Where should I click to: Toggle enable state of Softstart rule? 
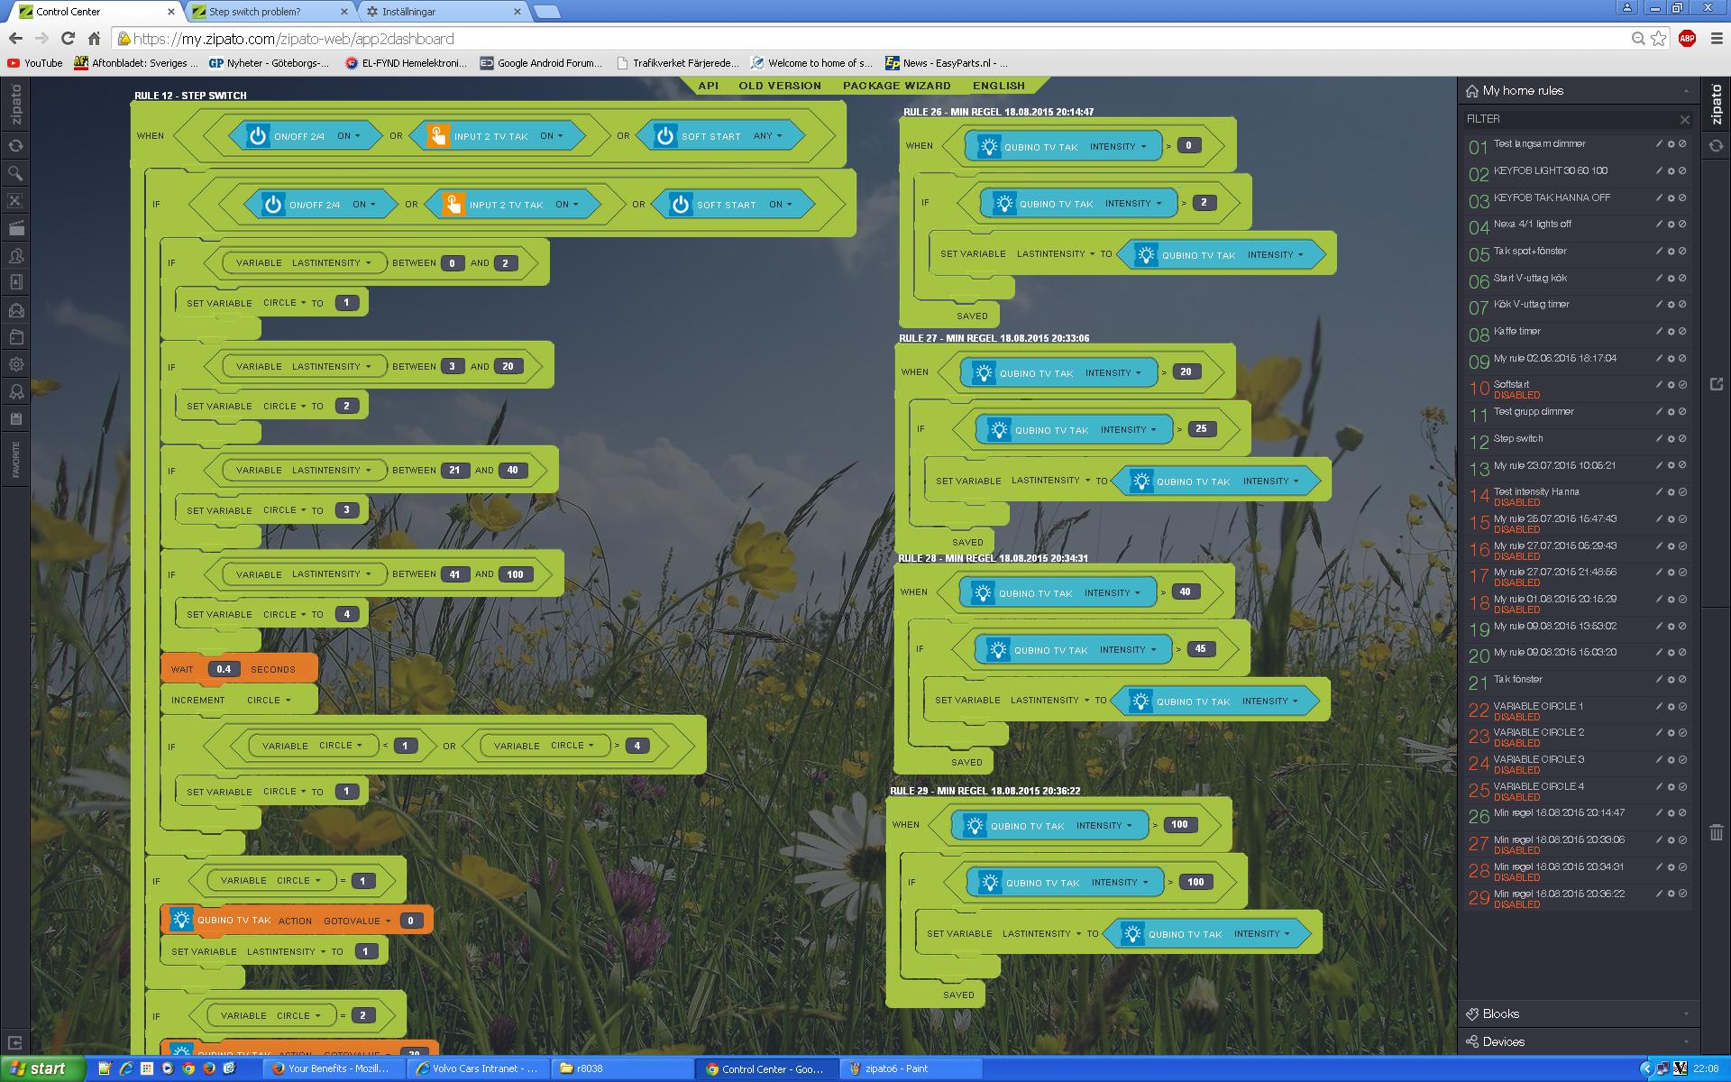coord(1682,385)
